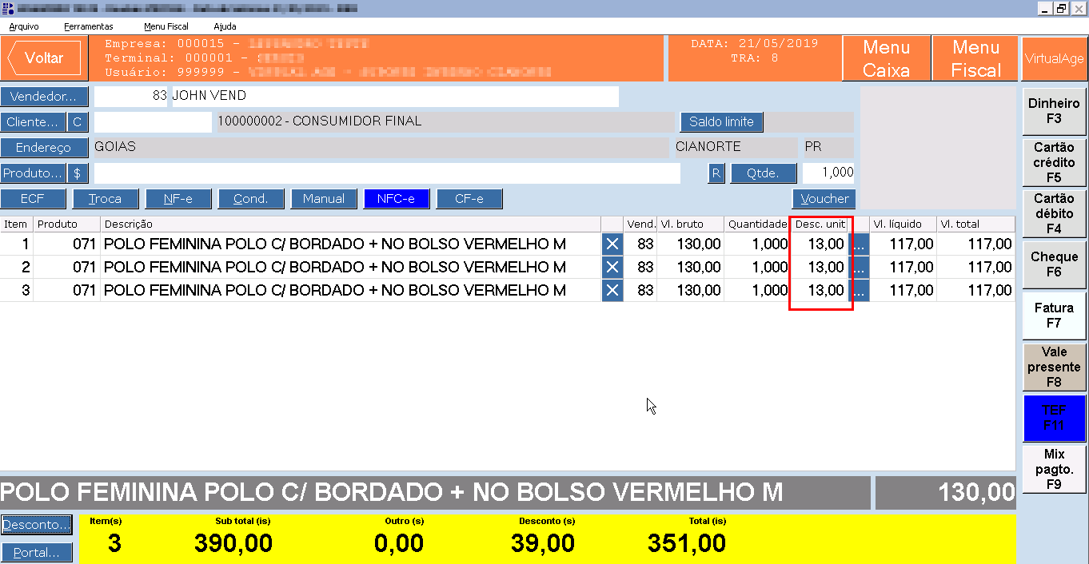
Task: Click the Desc. unit column header
Action: point(820,224)
